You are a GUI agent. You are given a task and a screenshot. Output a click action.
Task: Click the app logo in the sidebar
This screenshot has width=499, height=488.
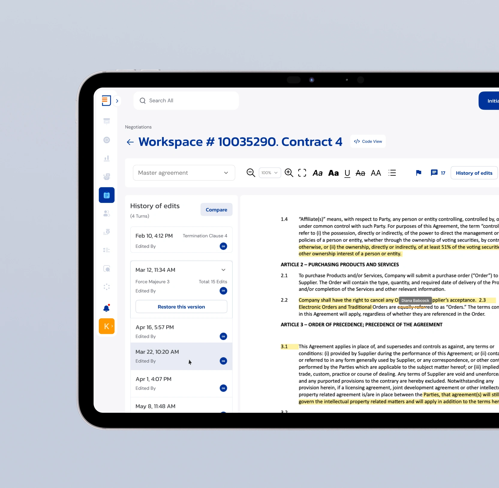point(106,101)
